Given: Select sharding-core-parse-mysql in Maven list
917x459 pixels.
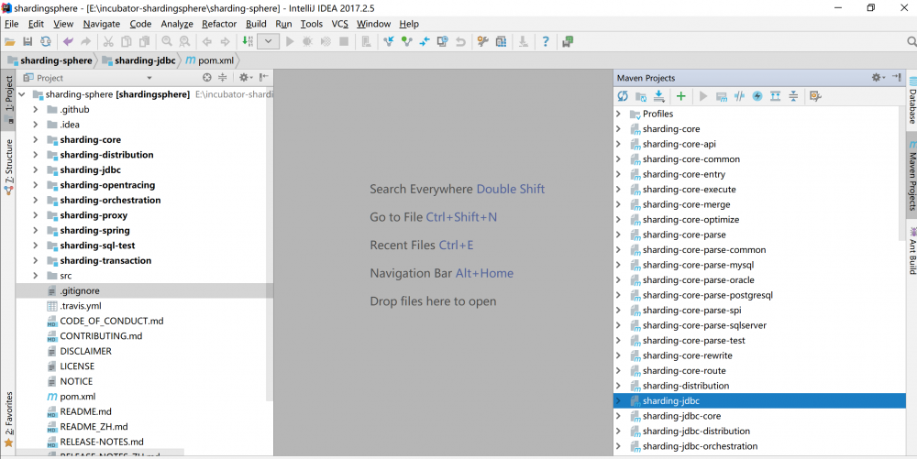Looking at the screenshot, I should pyautogui.click(x=698, y=265).
